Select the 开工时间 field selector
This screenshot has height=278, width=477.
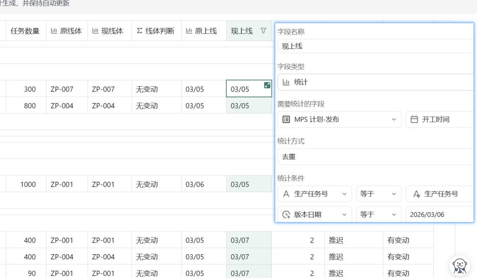click(440, 119)
